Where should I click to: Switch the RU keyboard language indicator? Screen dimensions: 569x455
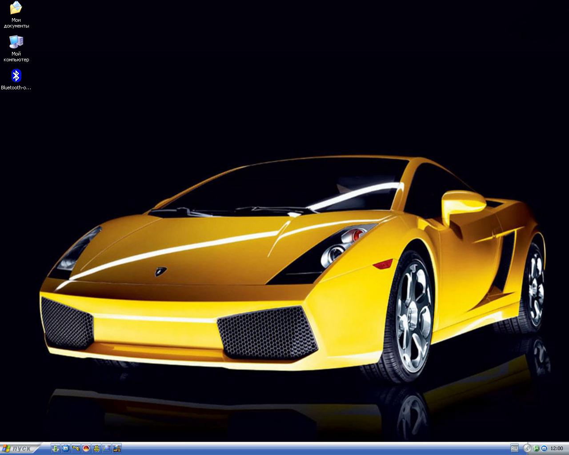(514, 448)
